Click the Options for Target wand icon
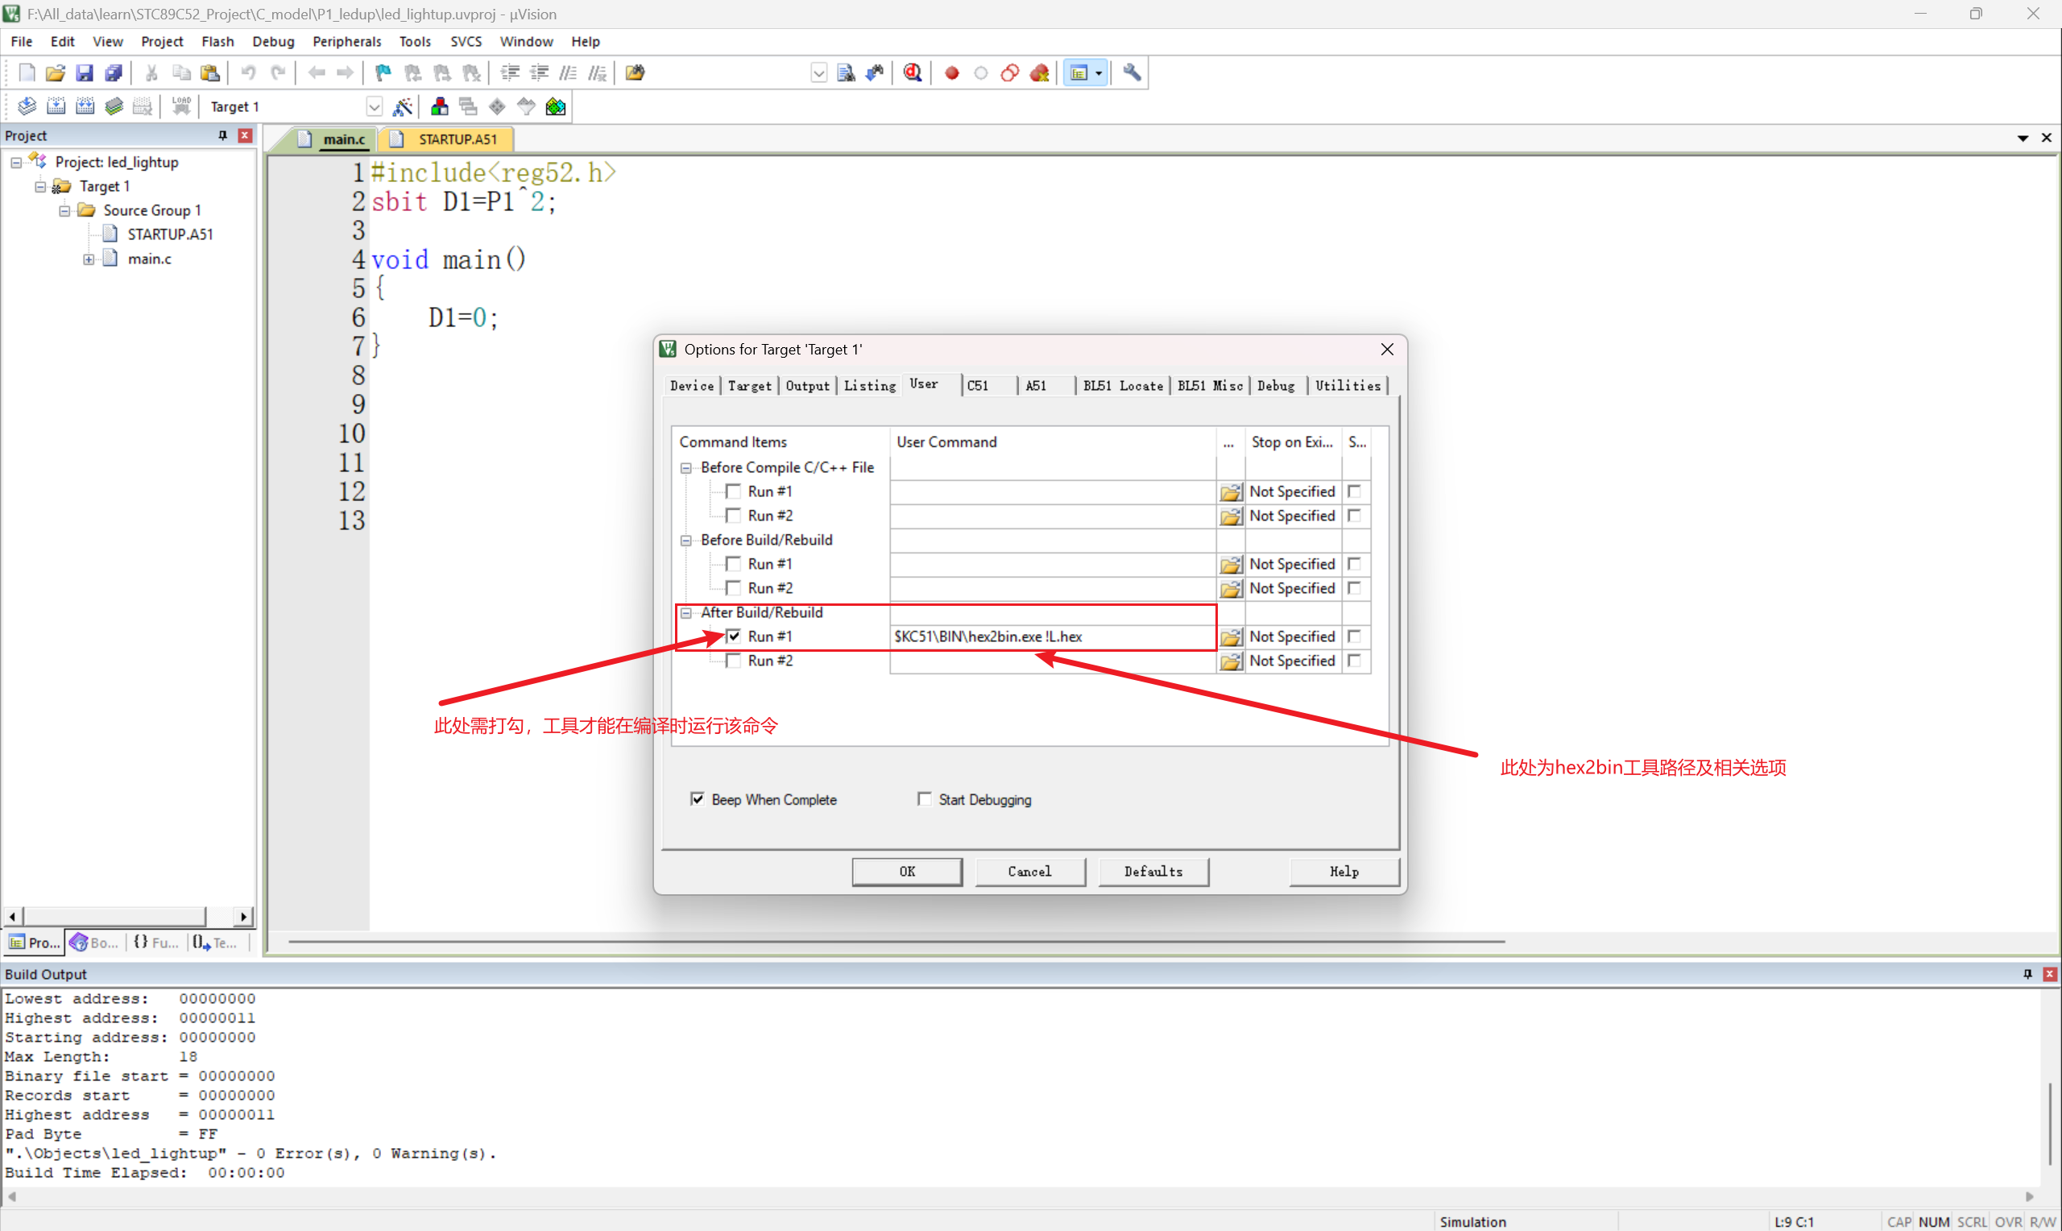Viewport: 2062px width, 1231px height. (402, 107)
